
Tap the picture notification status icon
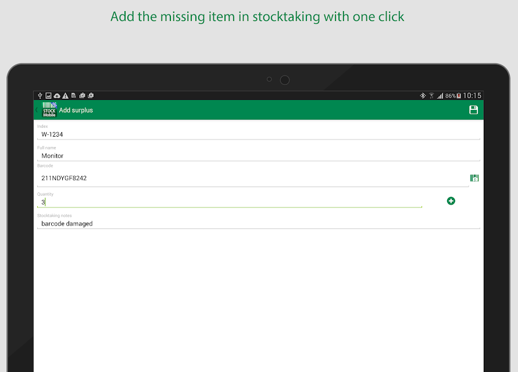pyautogui.click(x=48, y=95)
